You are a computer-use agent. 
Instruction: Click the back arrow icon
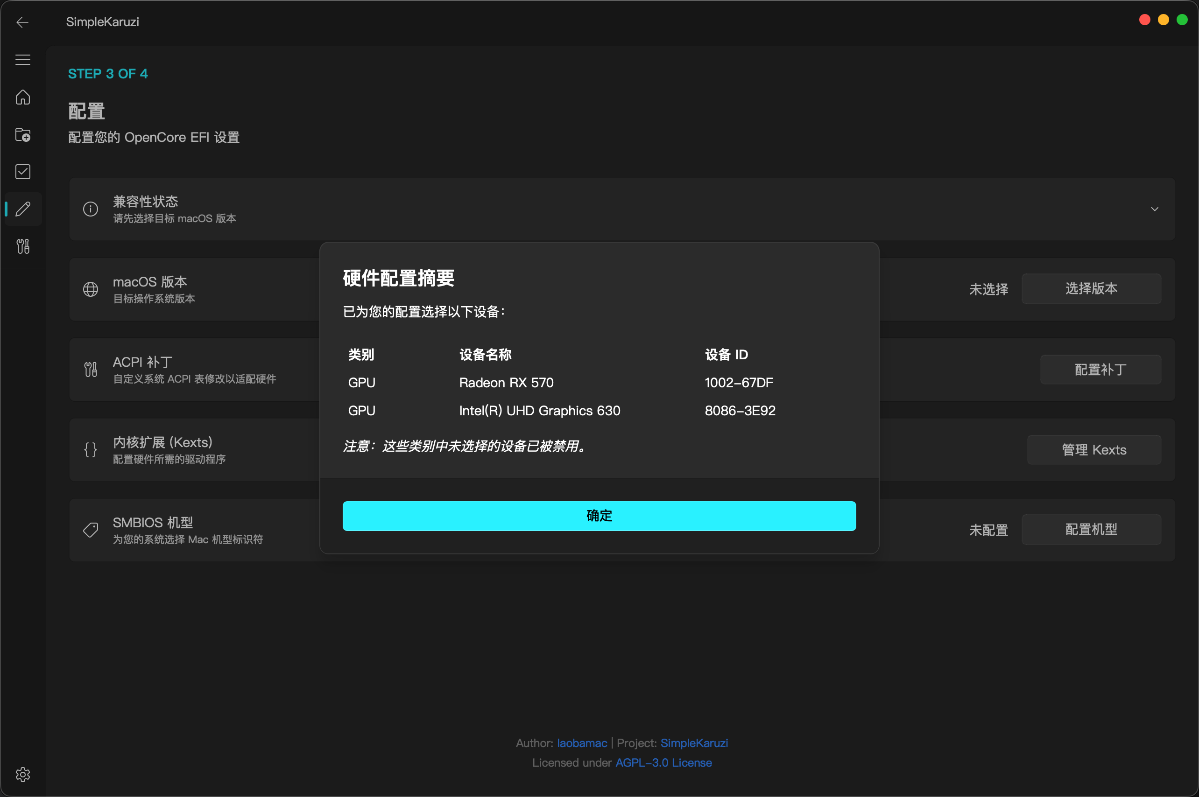point(22,22)
